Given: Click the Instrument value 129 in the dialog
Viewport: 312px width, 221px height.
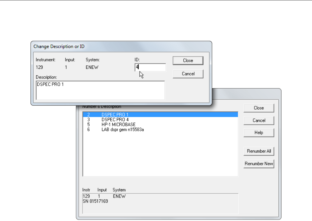Looking at the screenshot, I should 39,67.
